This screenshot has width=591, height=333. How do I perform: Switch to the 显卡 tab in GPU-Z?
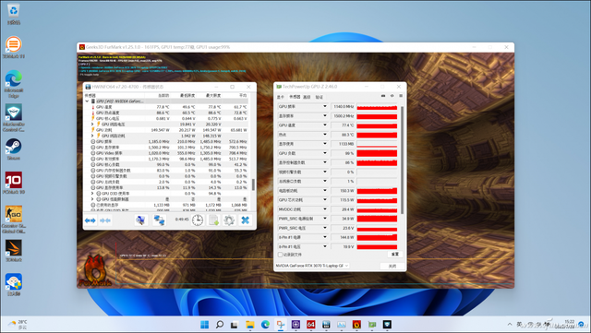pos(281,97)
